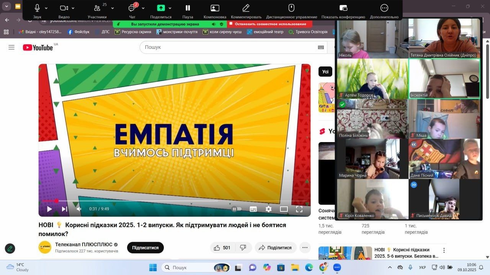Toggle subtitles on the video player

(253, 209)
